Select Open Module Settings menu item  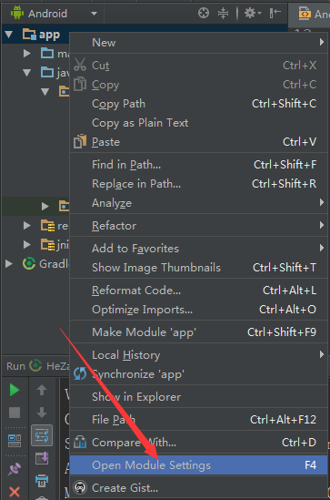pyautogui.click(x=198, y=464)
